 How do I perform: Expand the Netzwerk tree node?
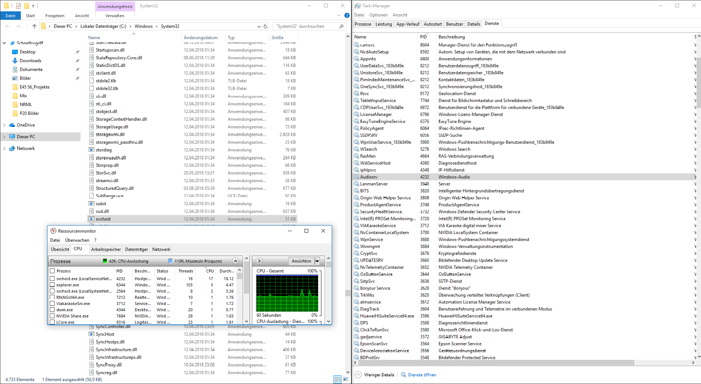tap(4, 148)
